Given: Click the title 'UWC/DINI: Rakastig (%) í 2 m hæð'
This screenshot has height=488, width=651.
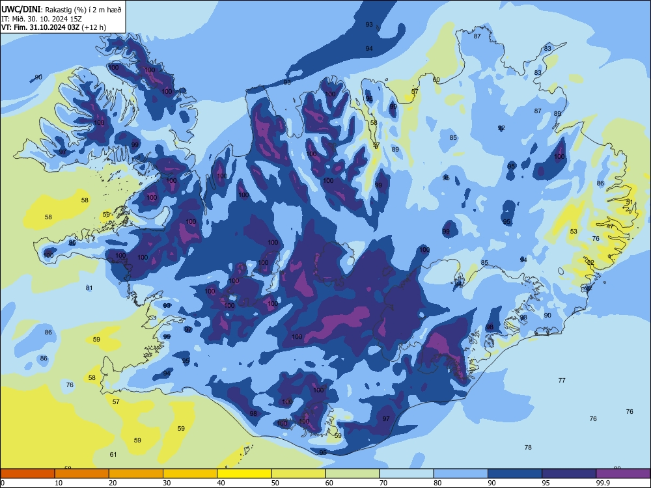Looking at the screenshot, I should (x=61, y=10).
